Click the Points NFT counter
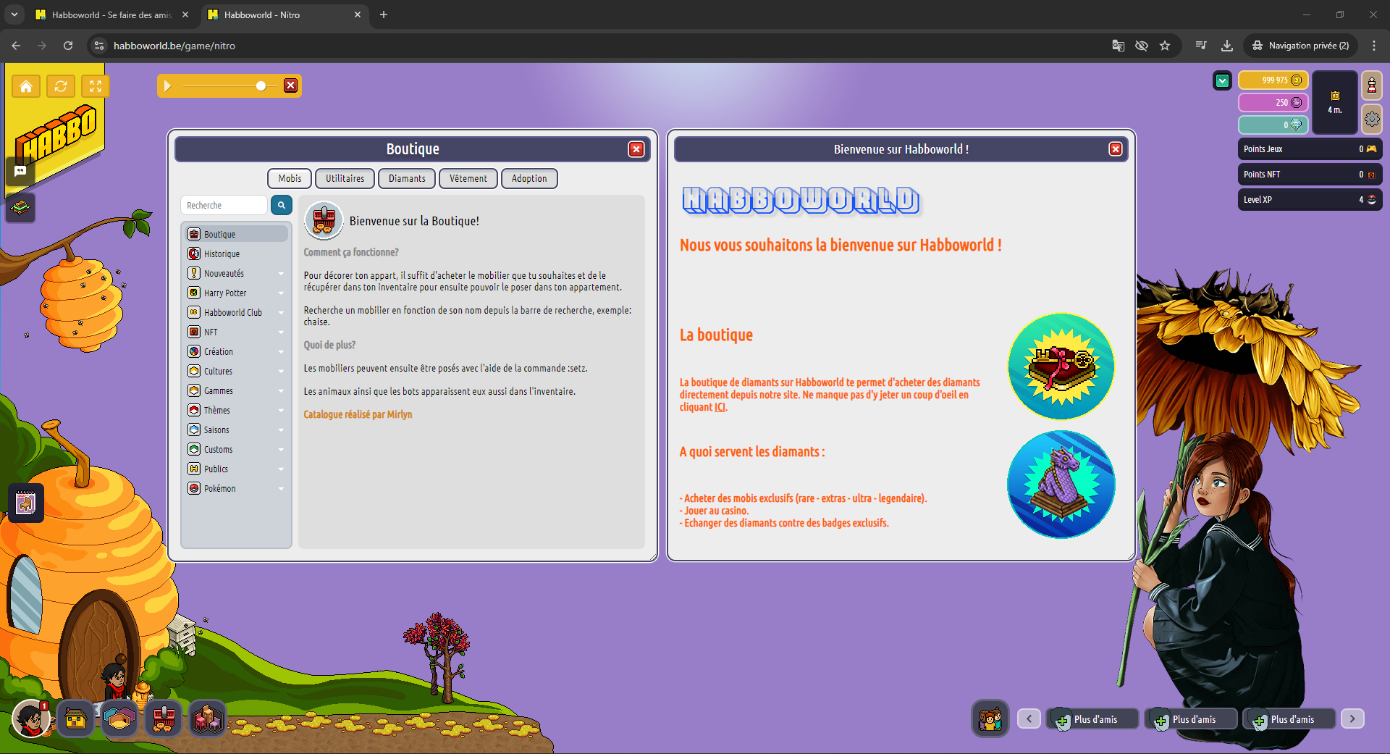The height and width of the screenshot is (754, 1390). pyautogui.click(x=1310, y=175)
